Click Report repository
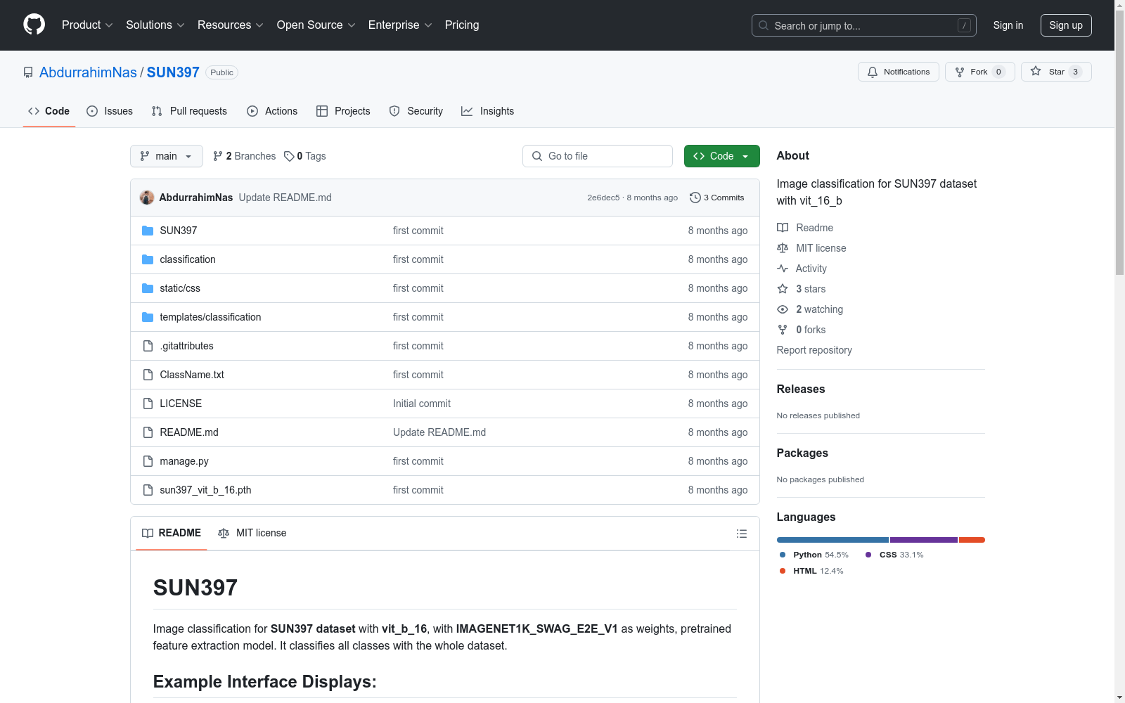Image resolution: width=1125 pixels, height=703 pixels. (x=814, y=350)
